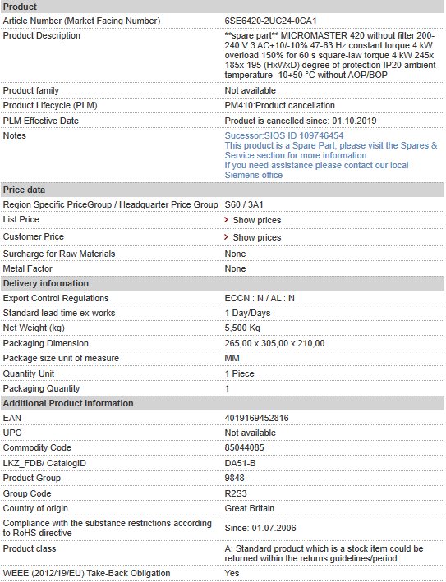Select the EAN value 4019169452816
446x582 pixels.
pos(256,418)
